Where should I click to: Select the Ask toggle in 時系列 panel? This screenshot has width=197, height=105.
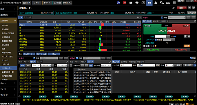point(28,65)
